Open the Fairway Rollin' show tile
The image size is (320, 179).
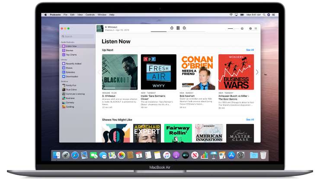pyautogui.click(x=178, y=133)
